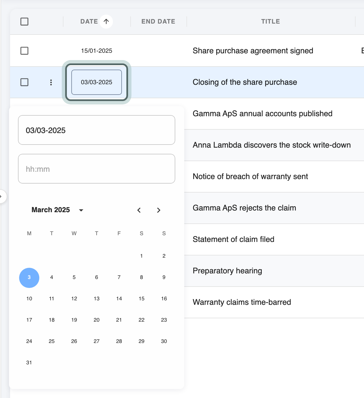
Task: Pick March 15 in the calendar
Action: [142, 299]
